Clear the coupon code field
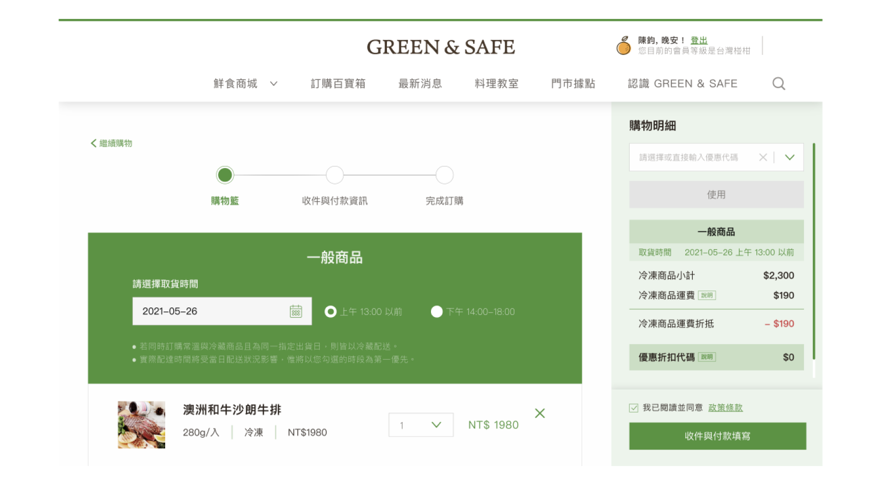The height and width of the screenshot is (485, 880). [x=762, y=157]
